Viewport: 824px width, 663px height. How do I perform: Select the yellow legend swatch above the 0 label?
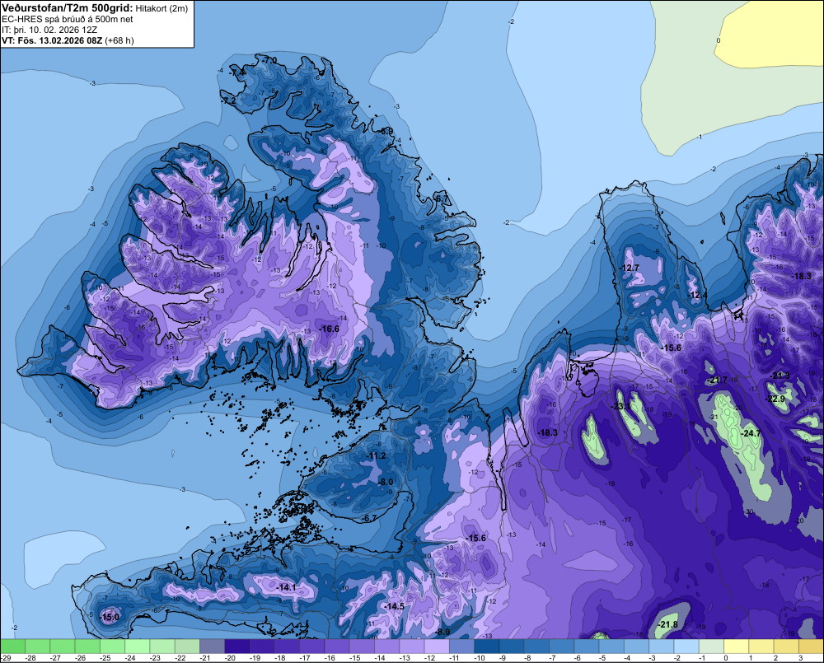[736, 646]
